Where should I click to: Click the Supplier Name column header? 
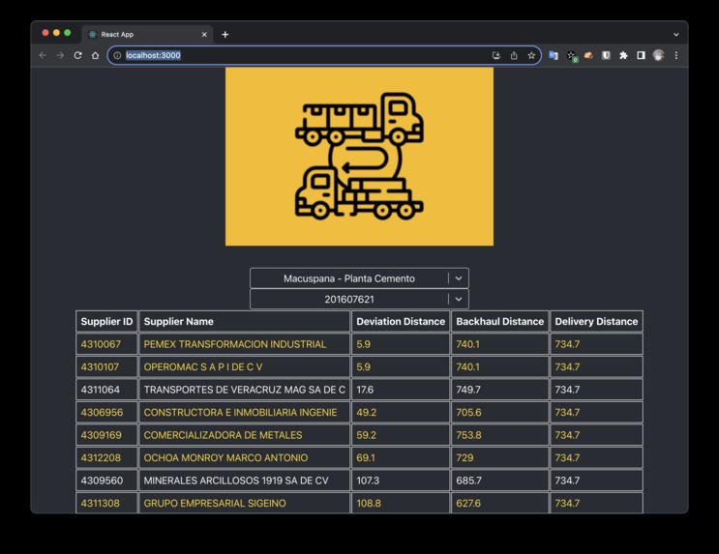(x=245, y=321)
